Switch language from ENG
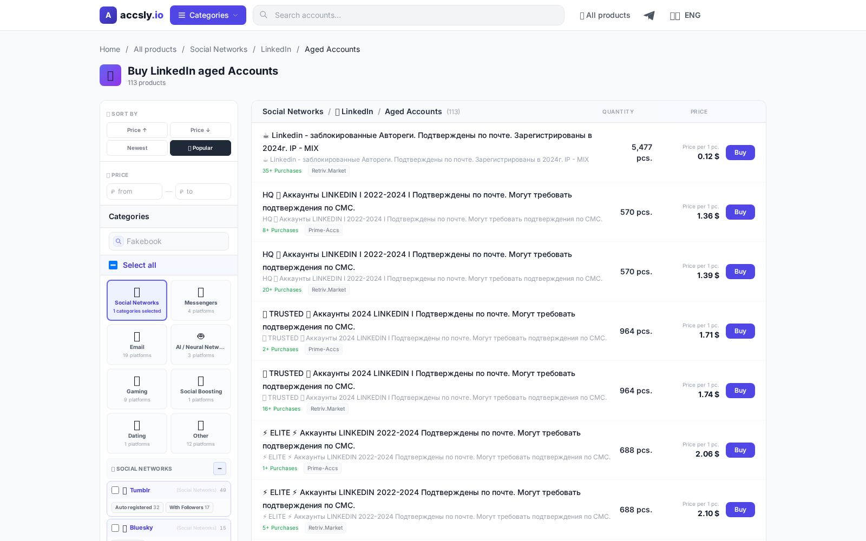 (x=685, y=15)
